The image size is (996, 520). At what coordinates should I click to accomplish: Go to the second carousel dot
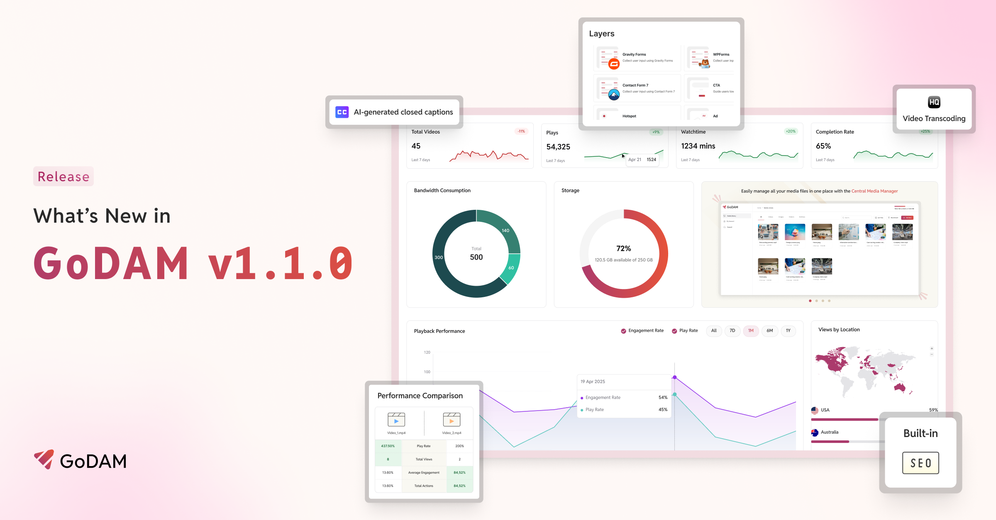pyautogui.click(x=817, y=301)
